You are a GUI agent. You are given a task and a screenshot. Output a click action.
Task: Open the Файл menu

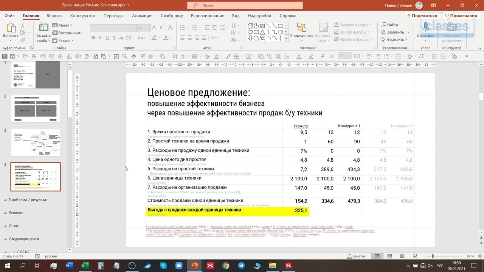pyautogui.click(x=10, y=16)
